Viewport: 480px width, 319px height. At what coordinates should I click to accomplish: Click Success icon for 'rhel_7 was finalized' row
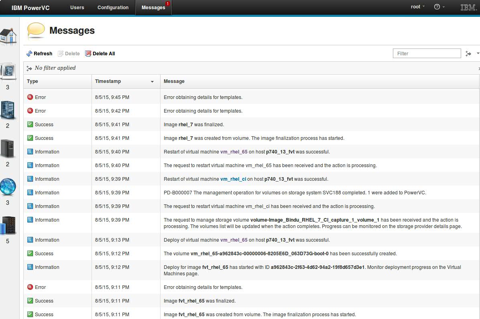pyautogui.click(x=30, y=124)
